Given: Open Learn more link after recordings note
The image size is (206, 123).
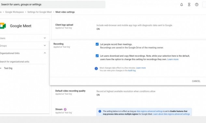Looking at the screenshot, I should tap(173, 59).
